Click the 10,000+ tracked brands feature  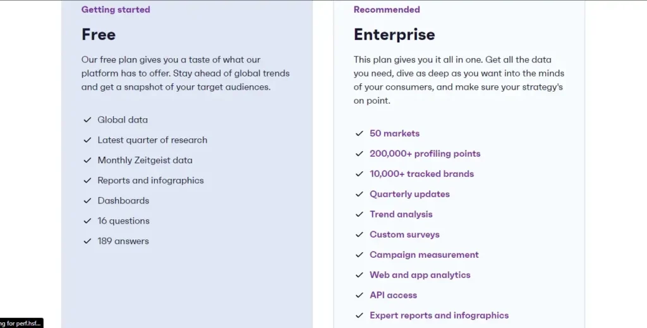pyautogui.click(x=421, y=174)
